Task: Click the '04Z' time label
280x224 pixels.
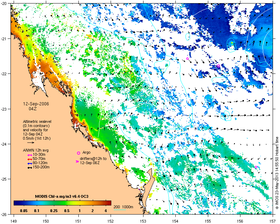Action: [x=33, y=108]
